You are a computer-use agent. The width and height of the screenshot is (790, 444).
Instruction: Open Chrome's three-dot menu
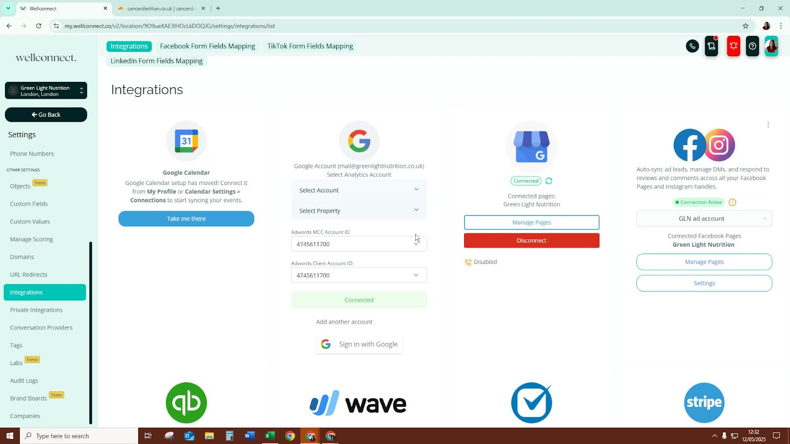tap(781, 26)
